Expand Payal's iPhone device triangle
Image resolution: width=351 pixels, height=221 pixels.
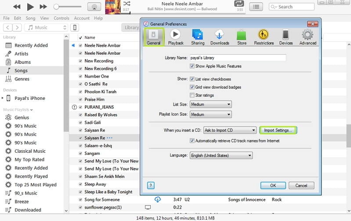click(3, 98)
